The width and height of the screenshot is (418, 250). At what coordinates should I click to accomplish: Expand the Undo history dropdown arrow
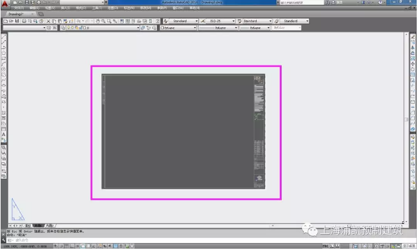point(83,21)
